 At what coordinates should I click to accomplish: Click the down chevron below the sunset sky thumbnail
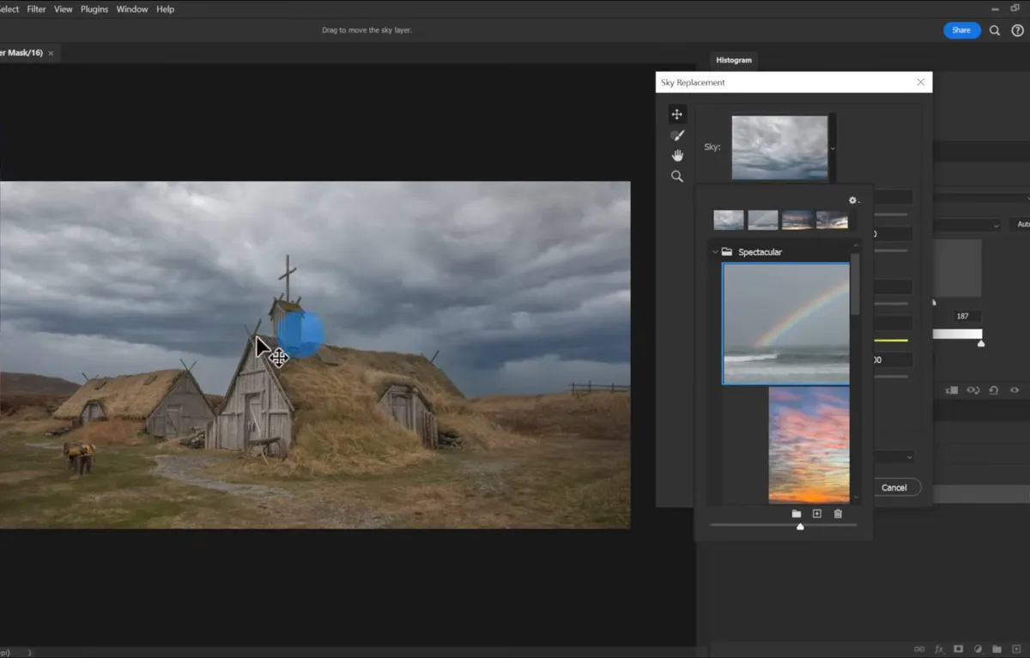pyautogui.click(x=856, y=497)
